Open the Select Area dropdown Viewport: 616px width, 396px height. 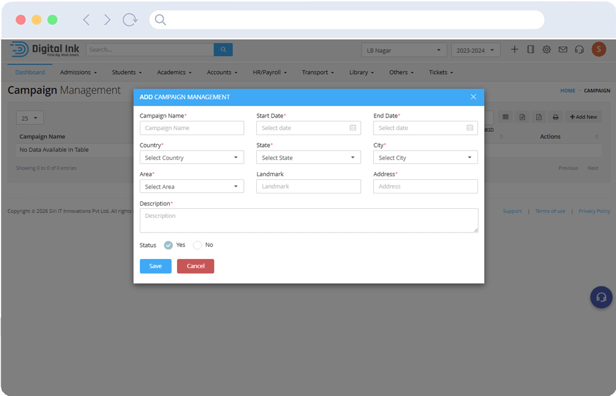tap(192, 187)
